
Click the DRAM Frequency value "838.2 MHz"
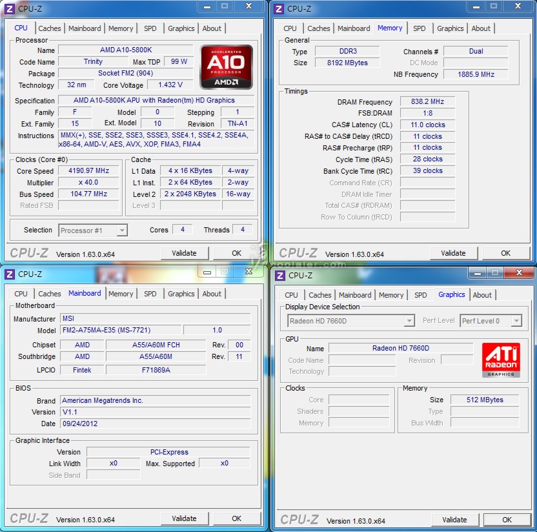coord(427,102)
